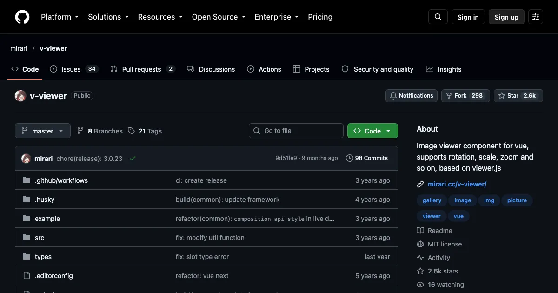Click the .husky folder icon

[x=27, y=200]
